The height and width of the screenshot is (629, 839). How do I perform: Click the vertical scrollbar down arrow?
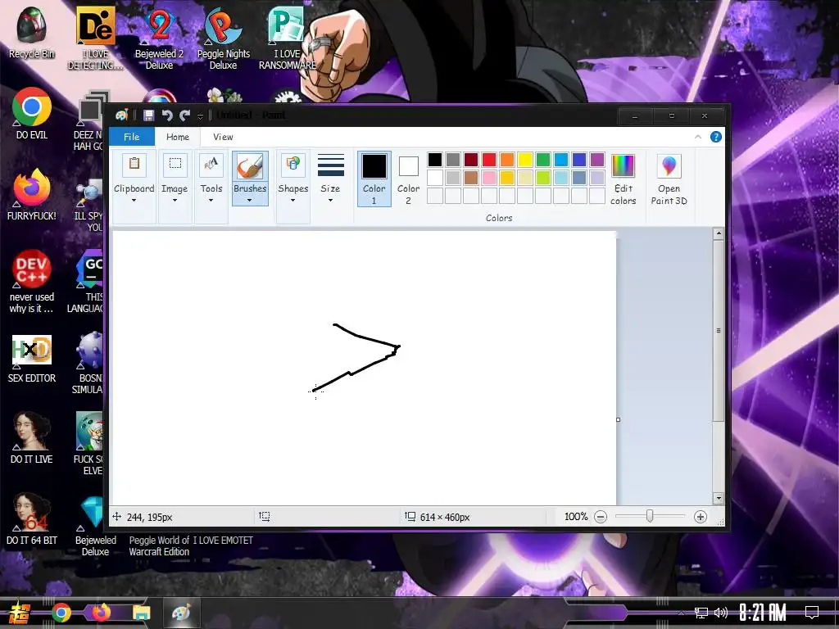pyautogui.click(x=719, y=498)
